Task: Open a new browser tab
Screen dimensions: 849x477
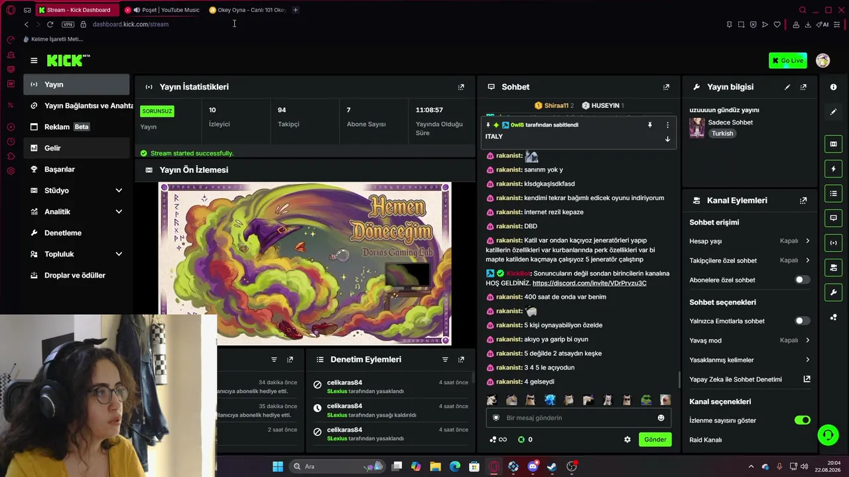Action: click(x=296, y=10)
